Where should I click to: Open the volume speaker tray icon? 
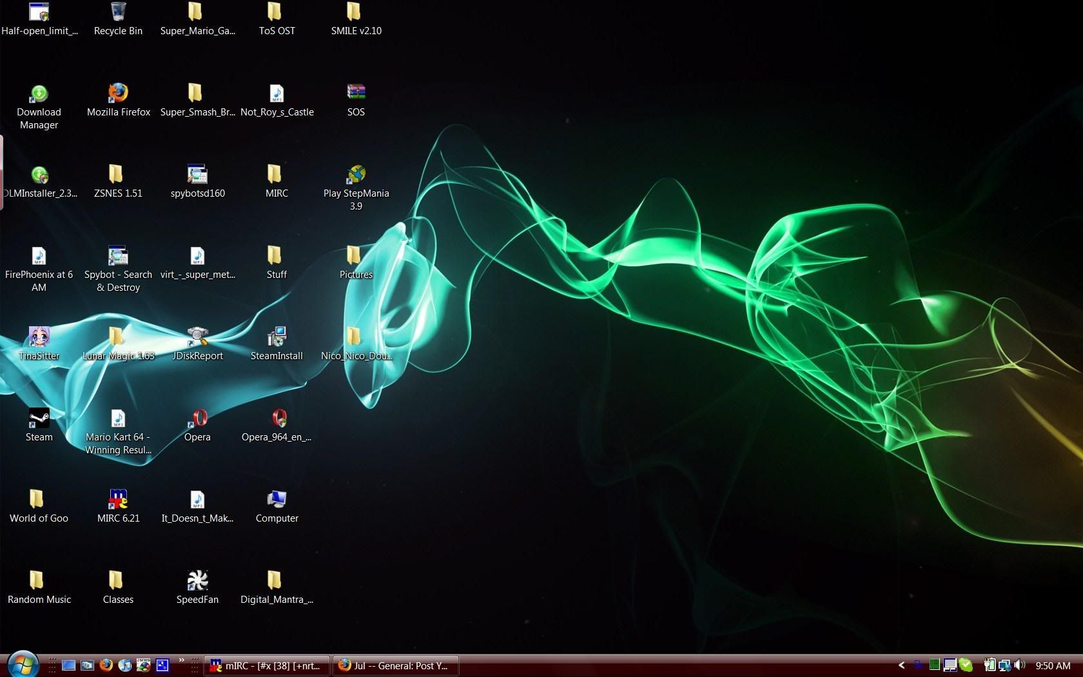coord(1019,665)
